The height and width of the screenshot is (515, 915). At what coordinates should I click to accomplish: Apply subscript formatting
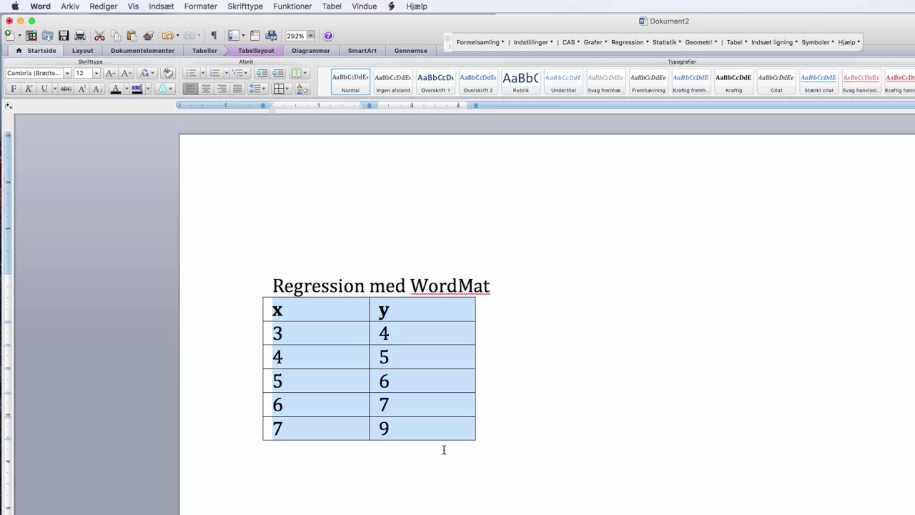click(x=97, y=89)
